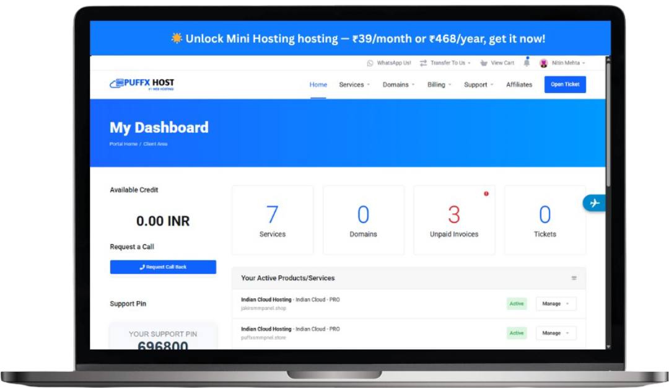669x388 pixels.
Task: Click Active badge for jakirsmmpanel.shop
Action: click(x=517, y=304)
